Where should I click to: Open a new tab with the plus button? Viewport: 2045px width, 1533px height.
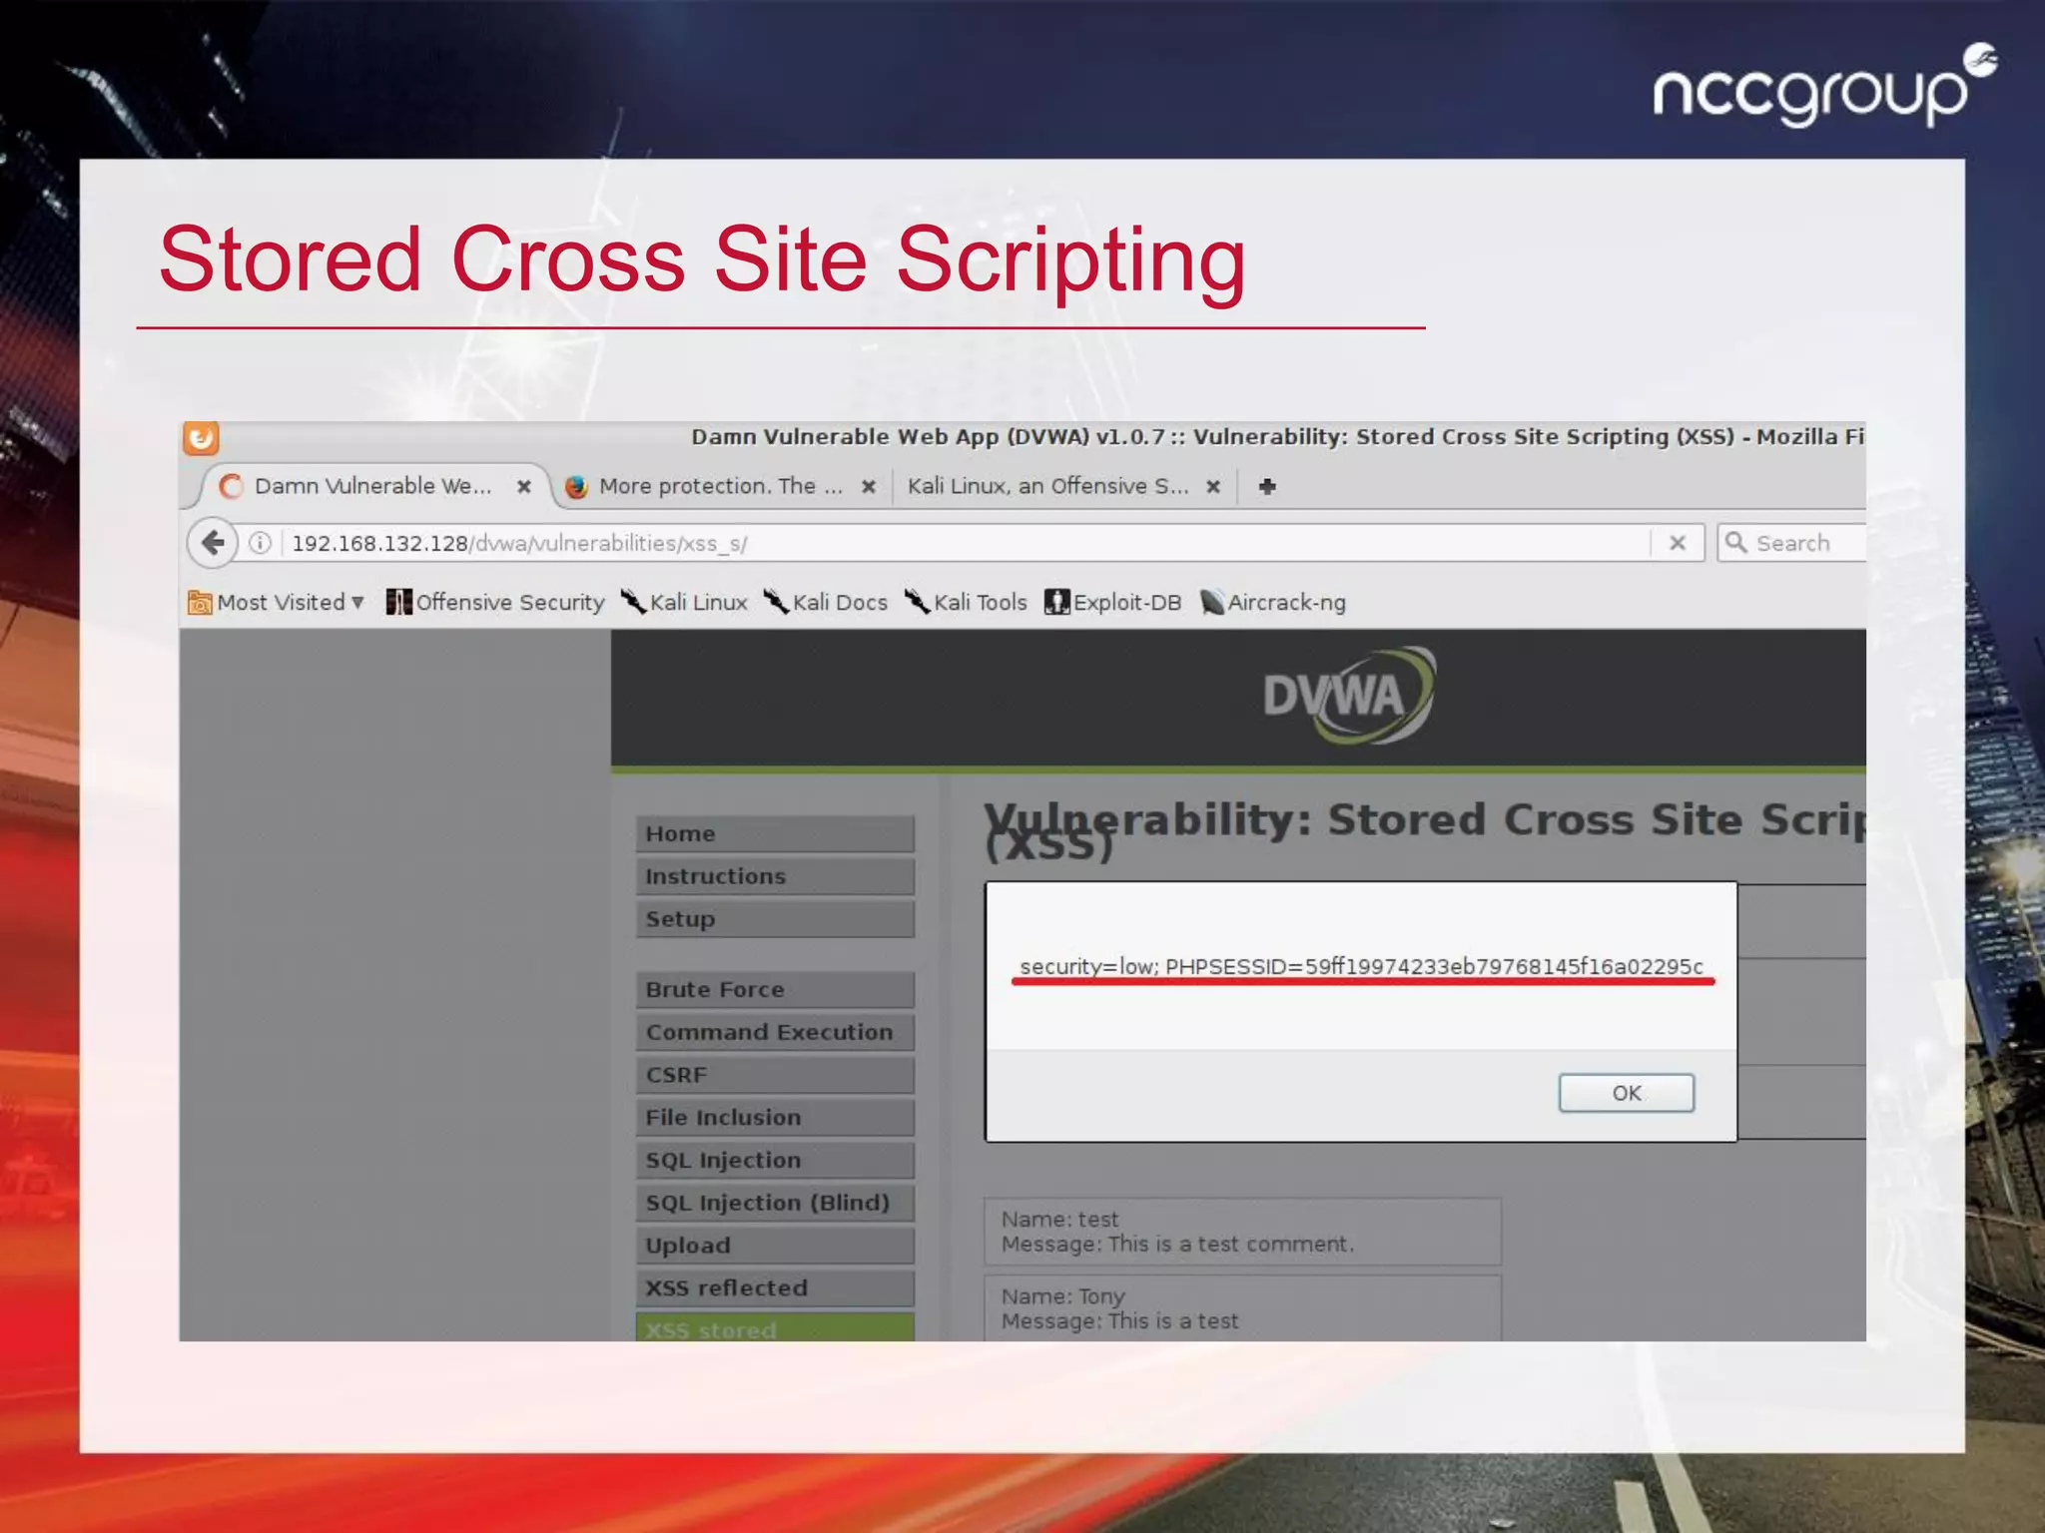click(x=1267, y=486)
